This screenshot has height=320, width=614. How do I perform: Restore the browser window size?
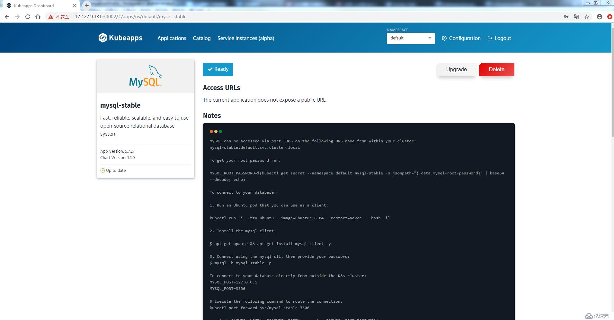pyautogui.click(x=596, y=3)
